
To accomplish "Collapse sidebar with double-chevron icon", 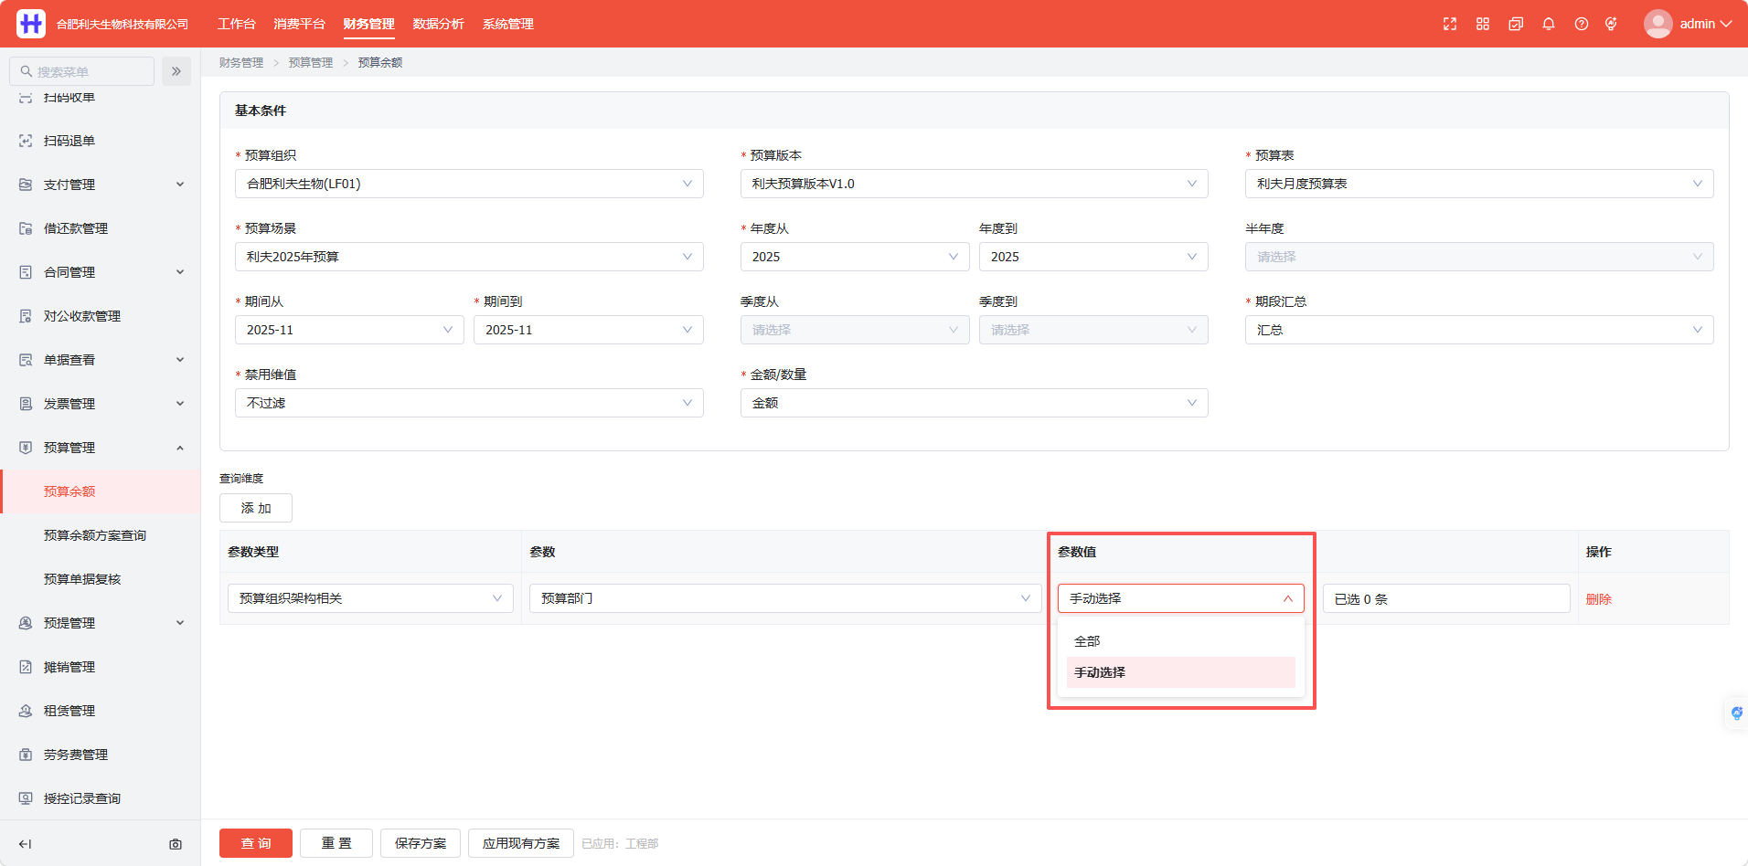I will point(176,71).
